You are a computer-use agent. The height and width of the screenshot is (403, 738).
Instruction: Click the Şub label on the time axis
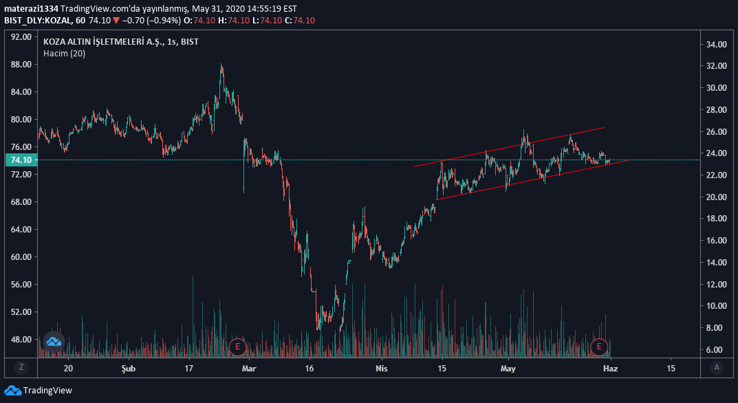pyautogui.click(x=129, y=368)
